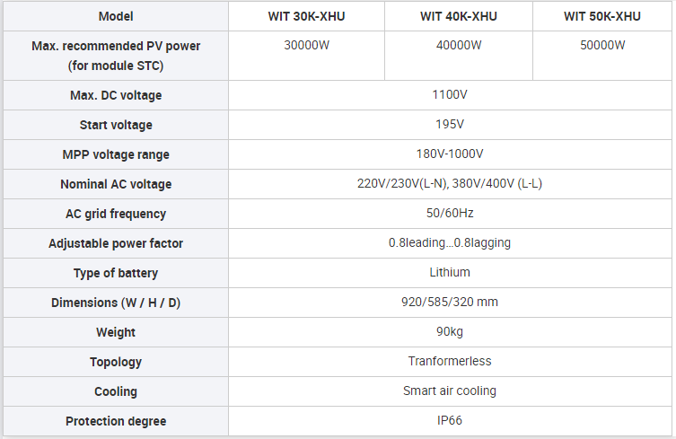676x439 pixels.
Task: Click the WIT 30K-XHU column header
Action: [x=306, y=16]
